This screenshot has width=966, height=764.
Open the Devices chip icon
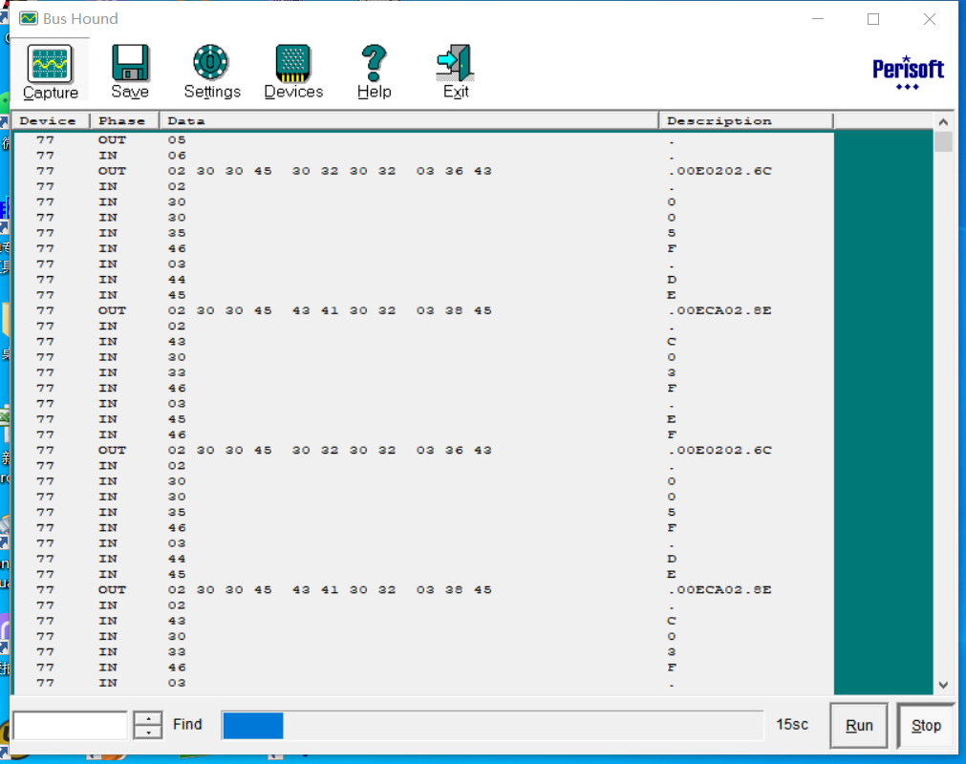(x=293, y=63)
